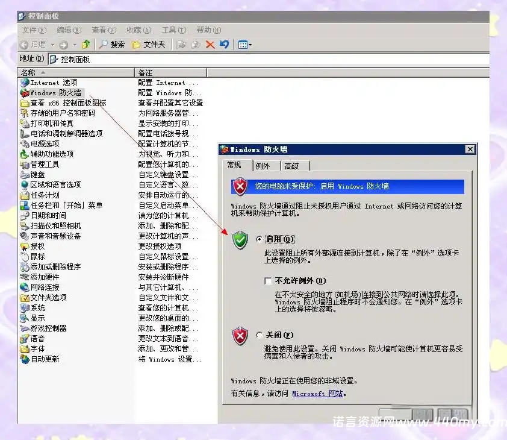Open 语音 icon
The height and width of the screenshot is (440, 507).
[x=25, y=339]
